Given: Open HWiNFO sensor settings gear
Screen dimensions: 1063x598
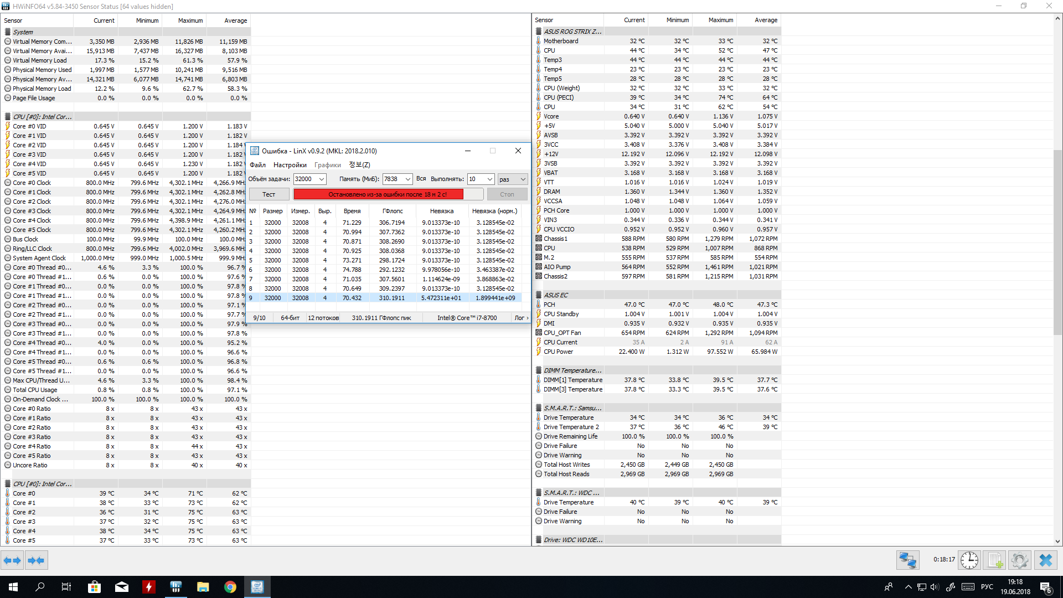Looking at the screenshot, I should pos(1019,560).
